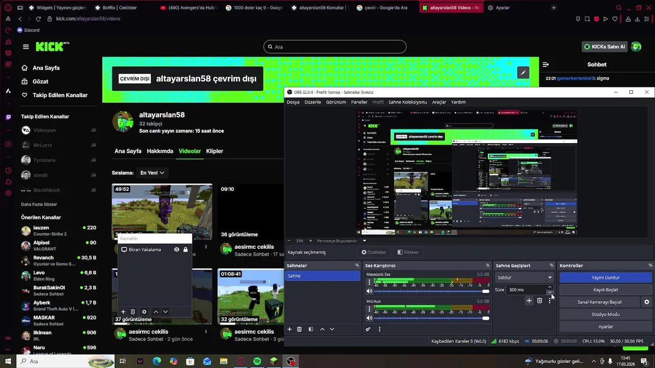Collapse the Sohbet chat panel

tap(545, 64)
